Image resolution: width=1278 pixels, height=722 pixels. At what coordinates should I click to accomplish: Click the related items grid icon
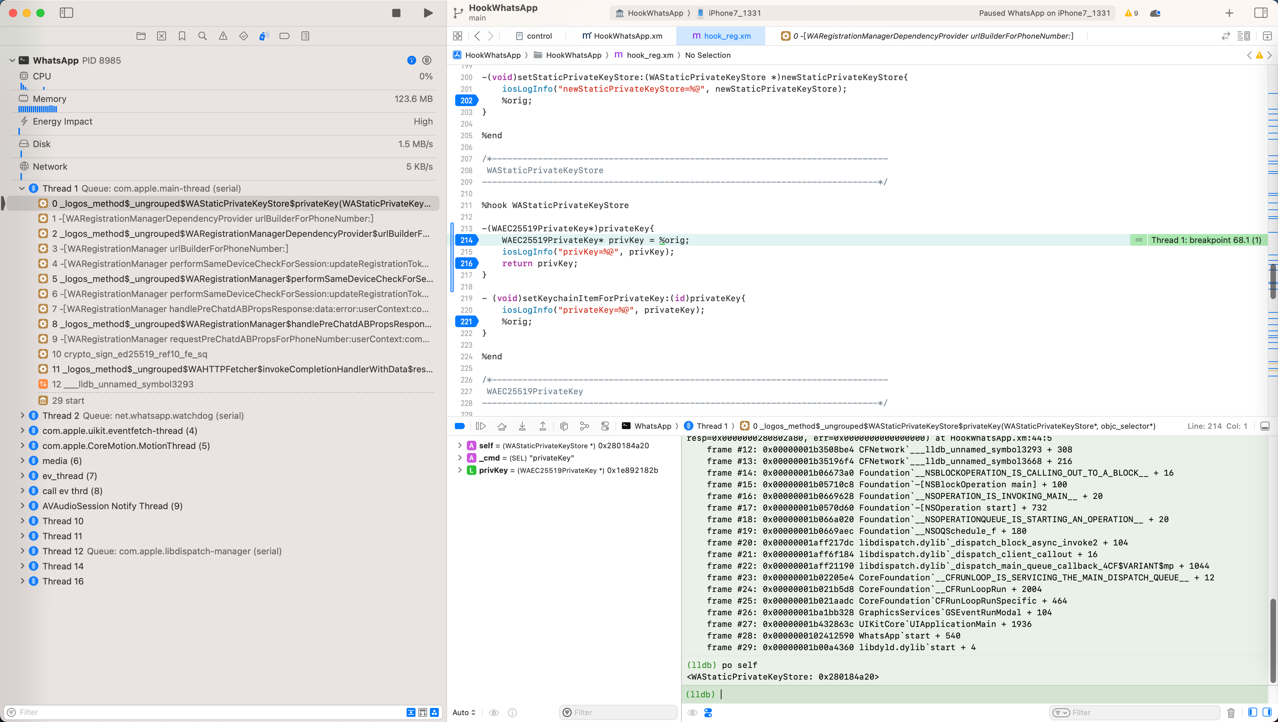457,36
